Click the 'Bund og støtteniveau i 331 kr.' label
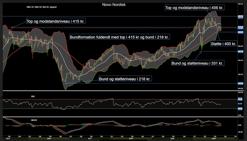 198,63
